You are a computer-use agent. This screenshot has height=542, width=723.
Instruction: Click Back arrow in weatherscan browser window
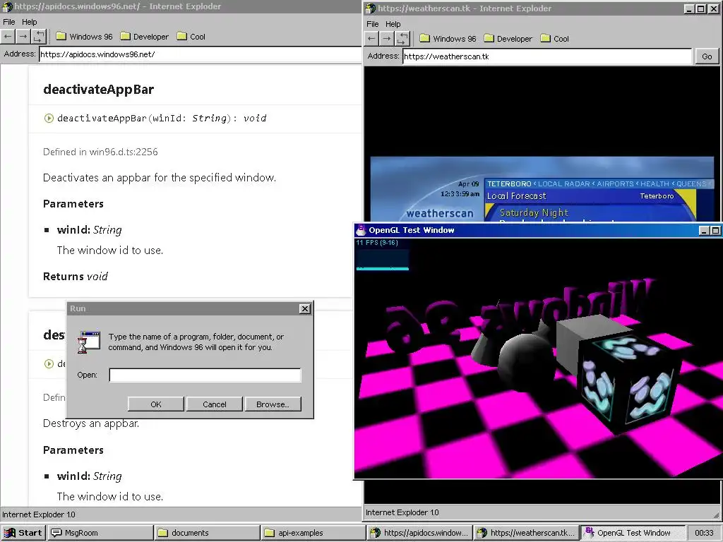pyautogui.click(x=371, y=39)
